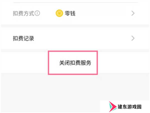
Task: Click the 建东游戏园 arrow logo
Action: 113,107
